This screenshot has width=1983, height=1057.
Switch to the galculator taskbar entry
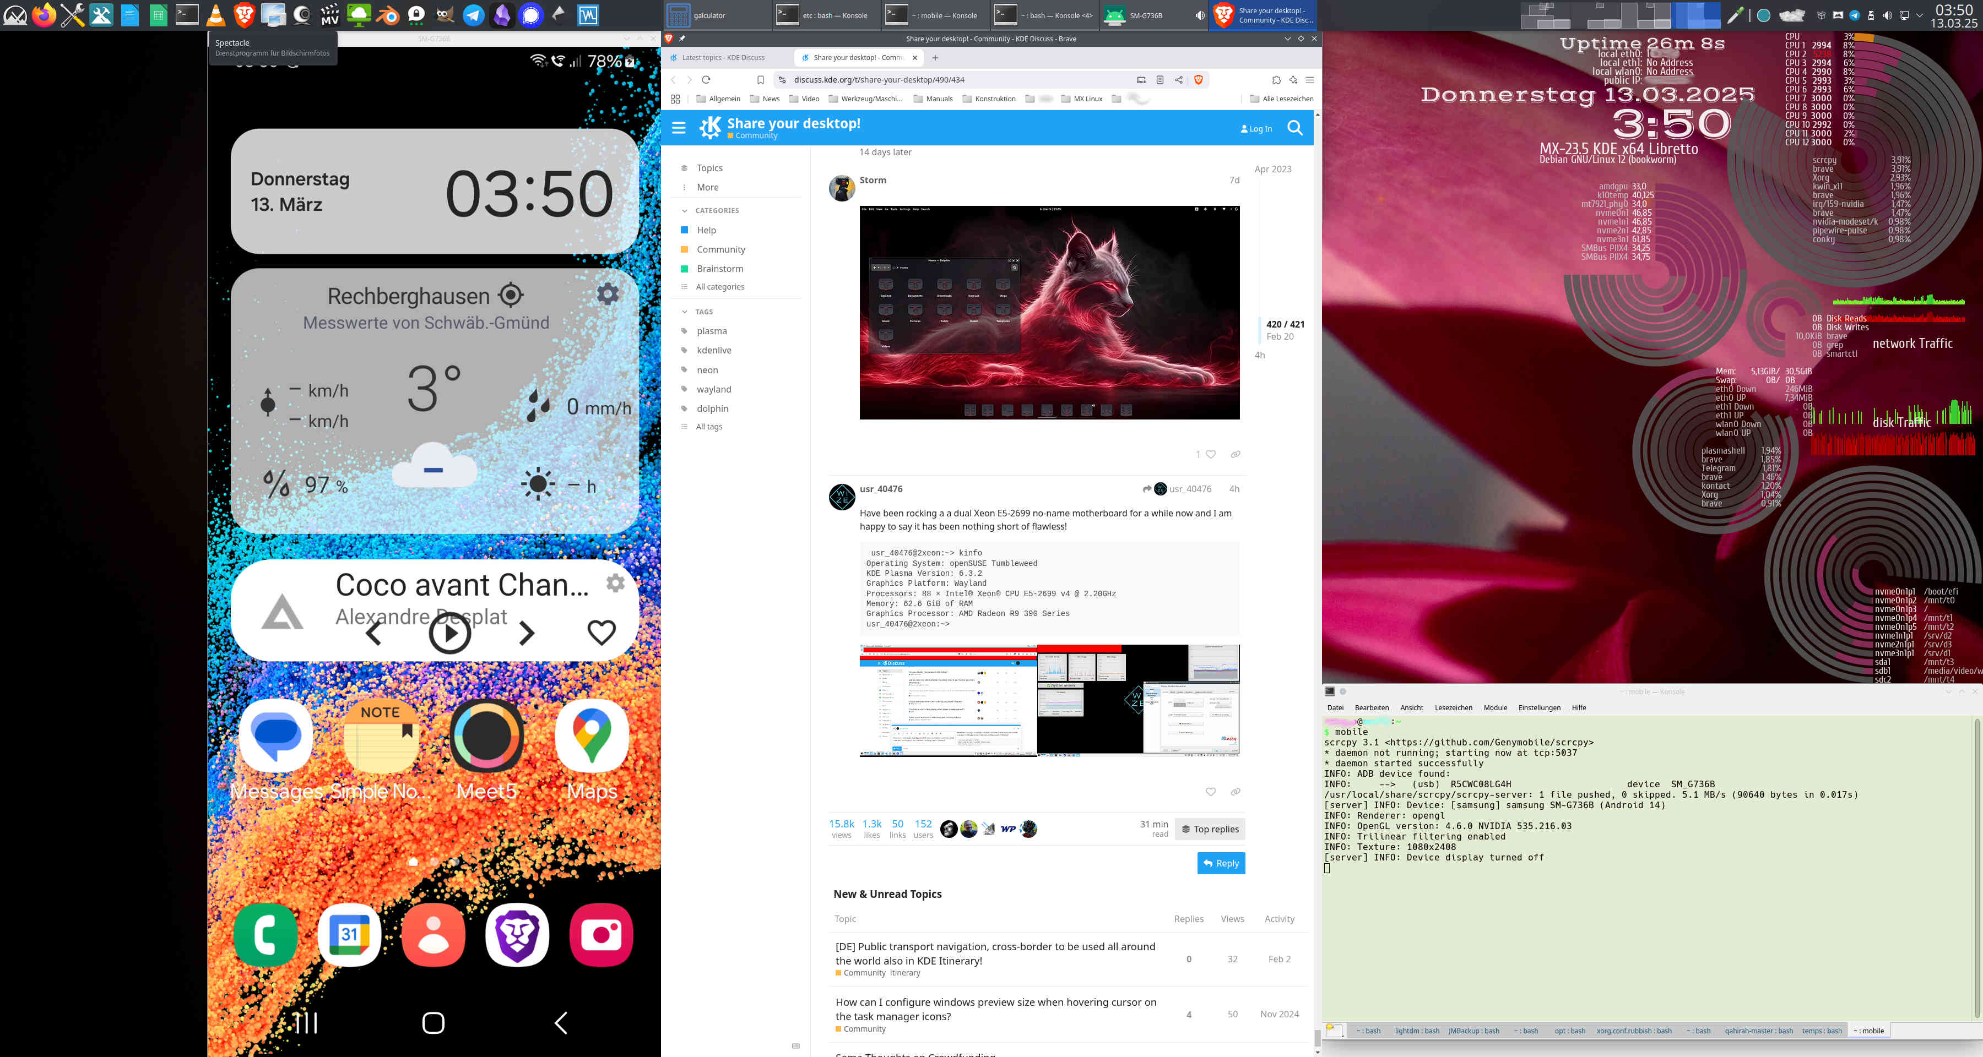pyautogui.click(x=716, y=15)
